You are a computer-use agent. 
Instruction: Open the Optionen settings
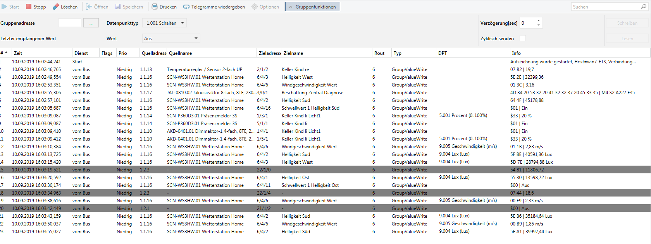[x=265, y=7]
